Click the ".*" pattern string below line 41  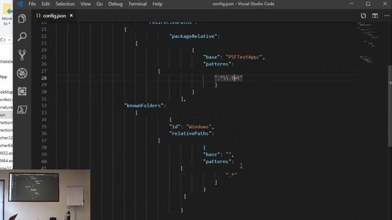coord(232,175)
